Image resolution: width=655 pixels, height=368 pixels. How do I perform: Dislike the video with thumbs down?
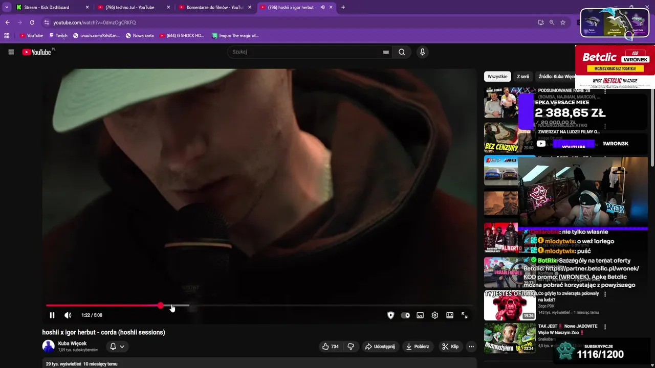coord(351,347)
